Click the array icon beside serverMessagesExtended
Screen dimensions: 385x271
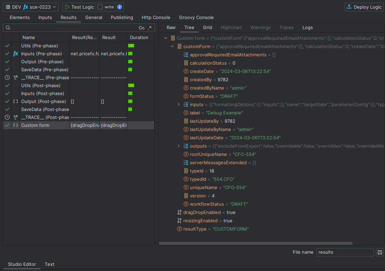[x=186, y=163]
